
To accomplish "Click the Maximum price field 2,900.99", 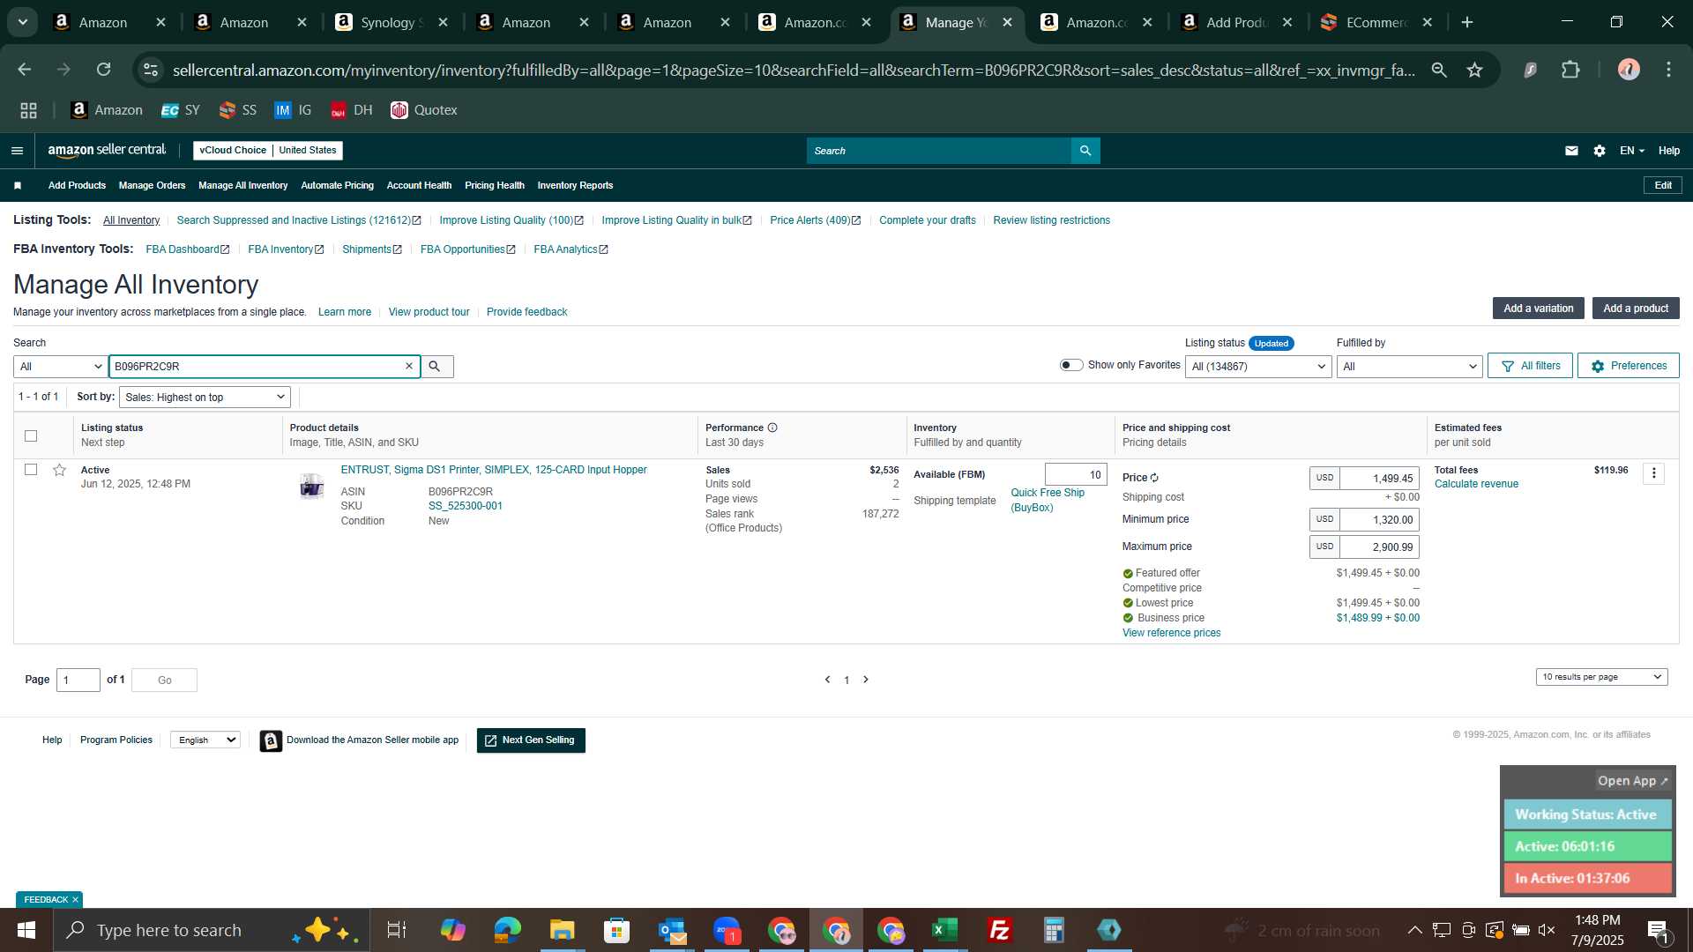I will 1379,547.
